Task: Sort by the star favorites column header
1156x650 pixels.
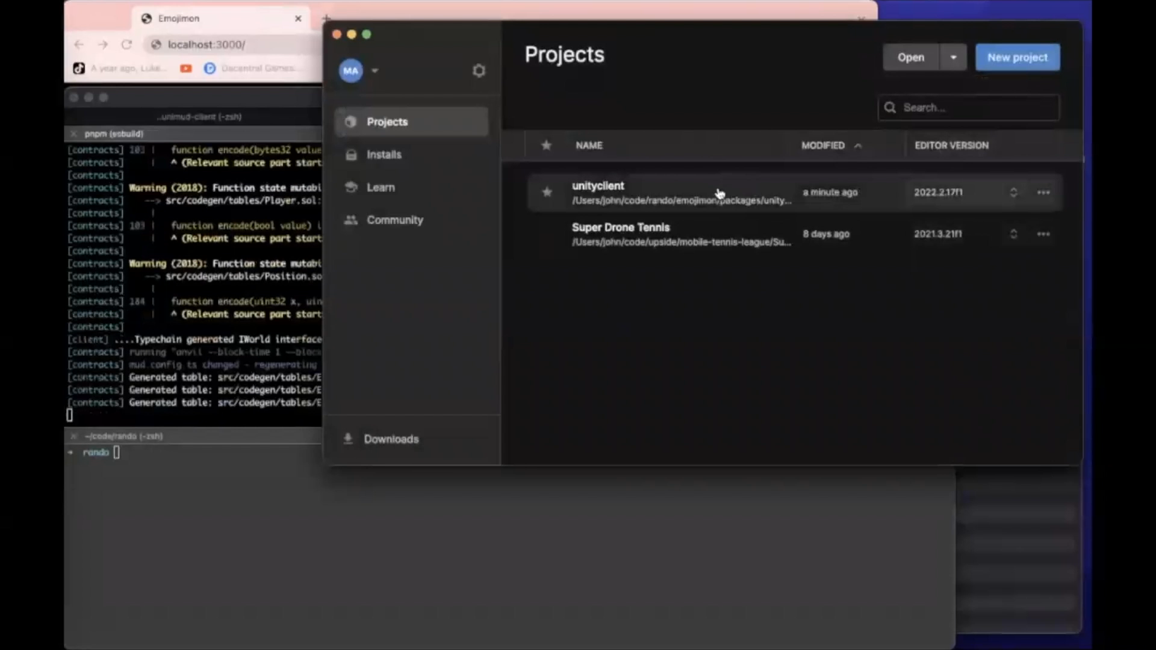Action: pyautogui.click(x=547, y=145)
